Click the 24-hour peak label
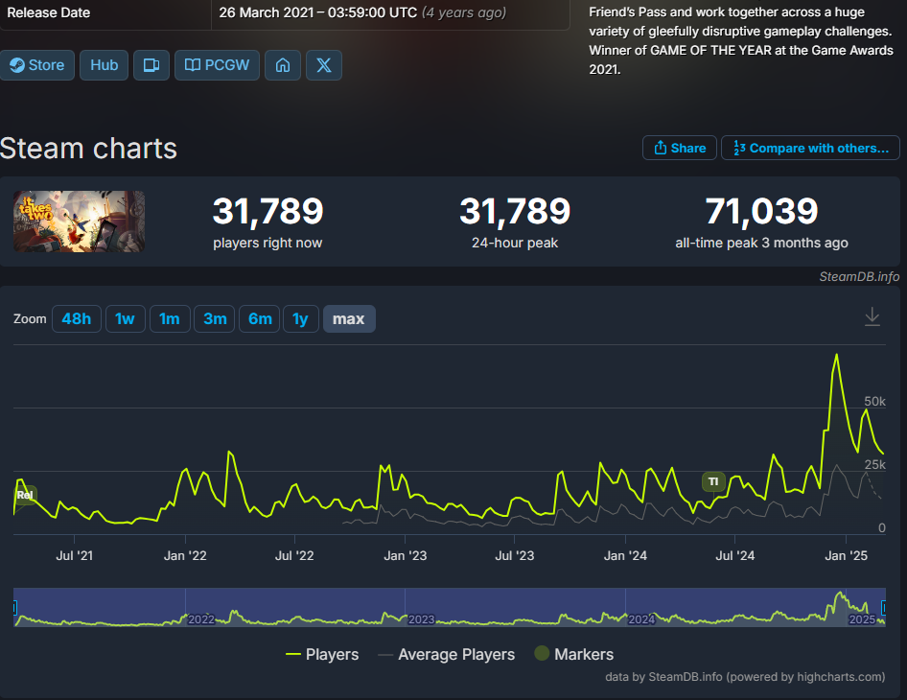This screenshot has height=700, width=907. [x=515, y=243]
